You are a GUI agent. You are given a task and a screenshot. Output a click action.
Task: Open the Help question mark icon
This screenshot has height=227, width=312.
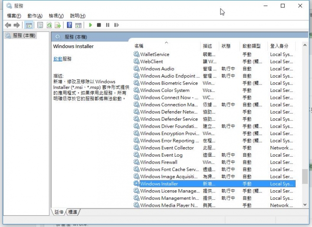point(69,25)
